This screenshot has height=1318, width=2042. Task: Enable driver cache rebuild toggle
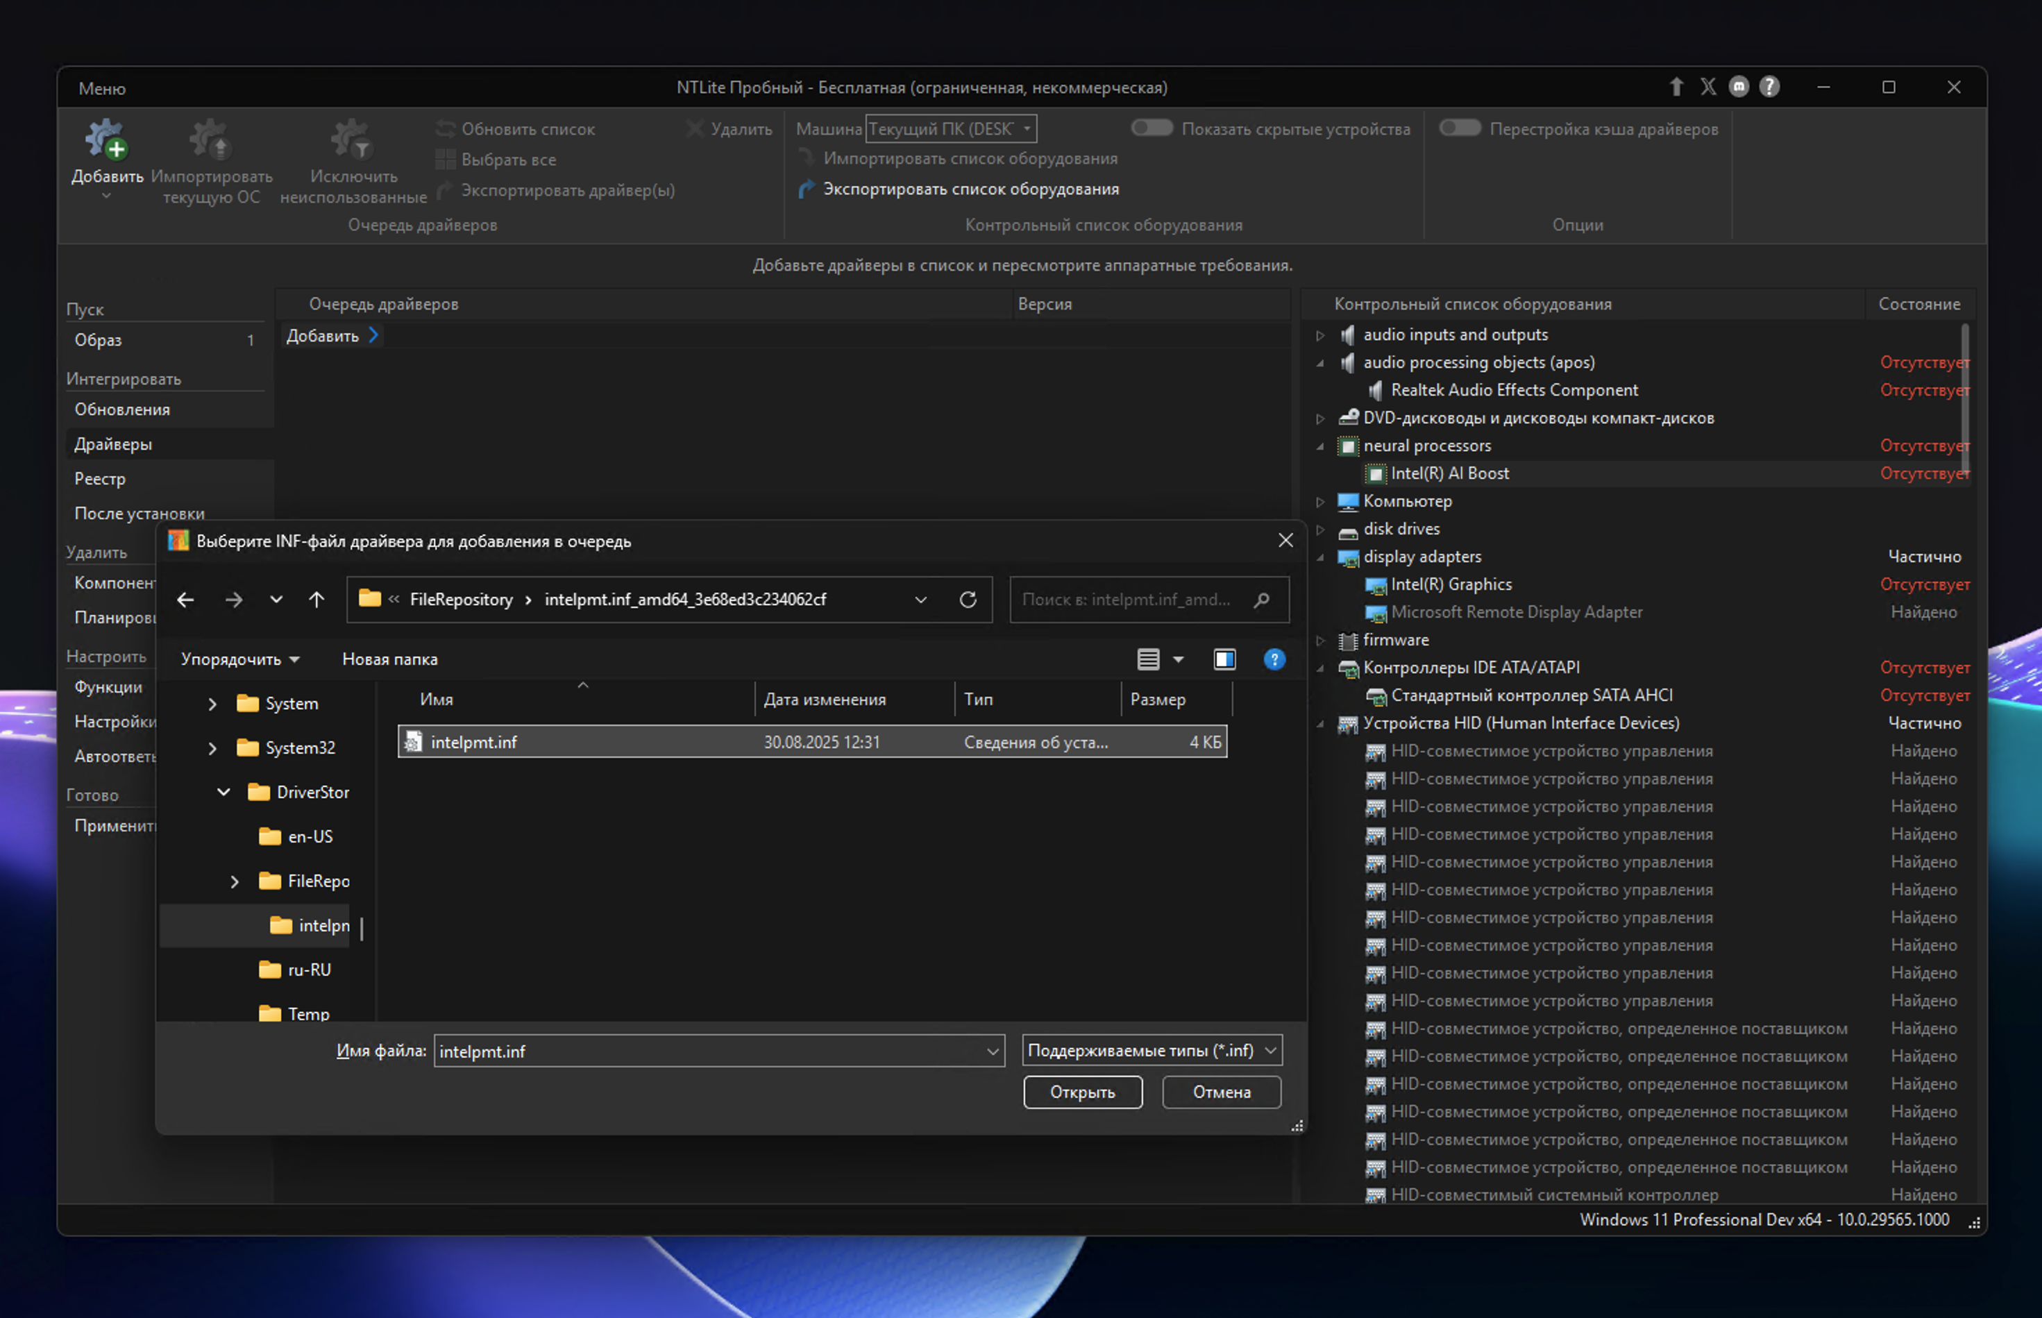[x=1459, y=128]
